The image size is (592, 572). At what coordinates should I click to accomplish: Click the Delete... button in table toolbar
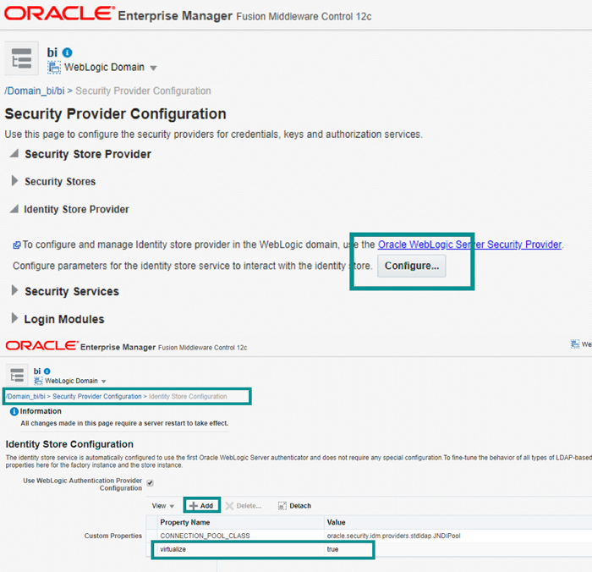[x=244, y=506]
